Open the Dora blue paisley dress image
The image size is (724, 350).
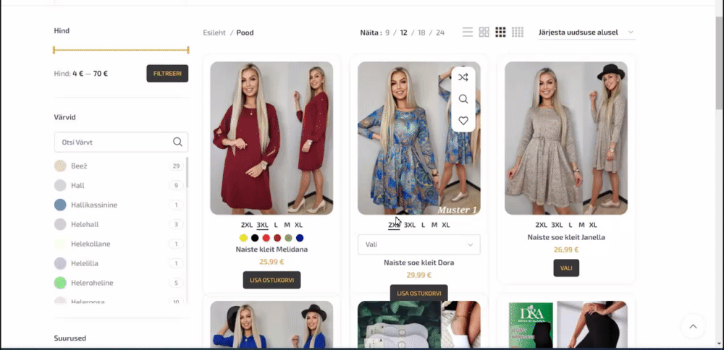pos(418,138)
